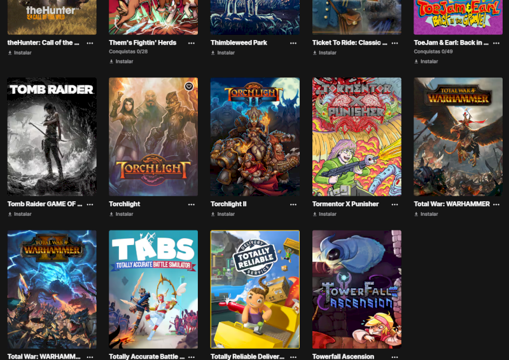The image size is (509, 360).
Task: Install the first Torchlight game
Action: [122, 214]
